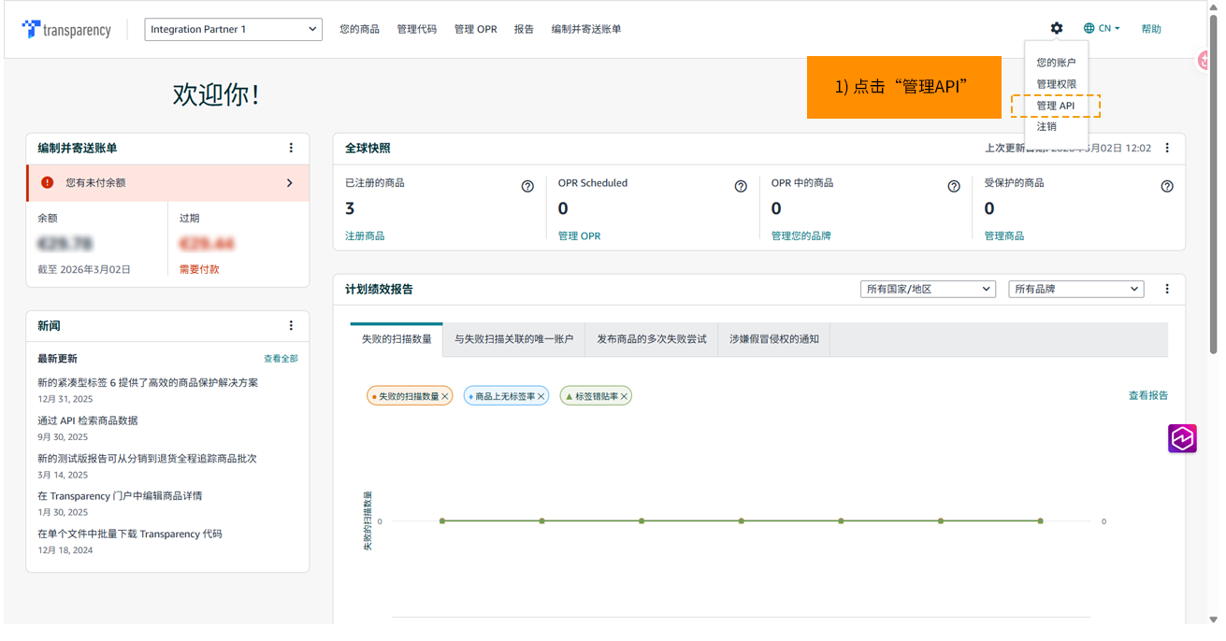Viewport: 1226px width, 641px height.
Task: Open the 您有未付余额 alert banner
Action: pyautogui.click(x=167, y=183)
